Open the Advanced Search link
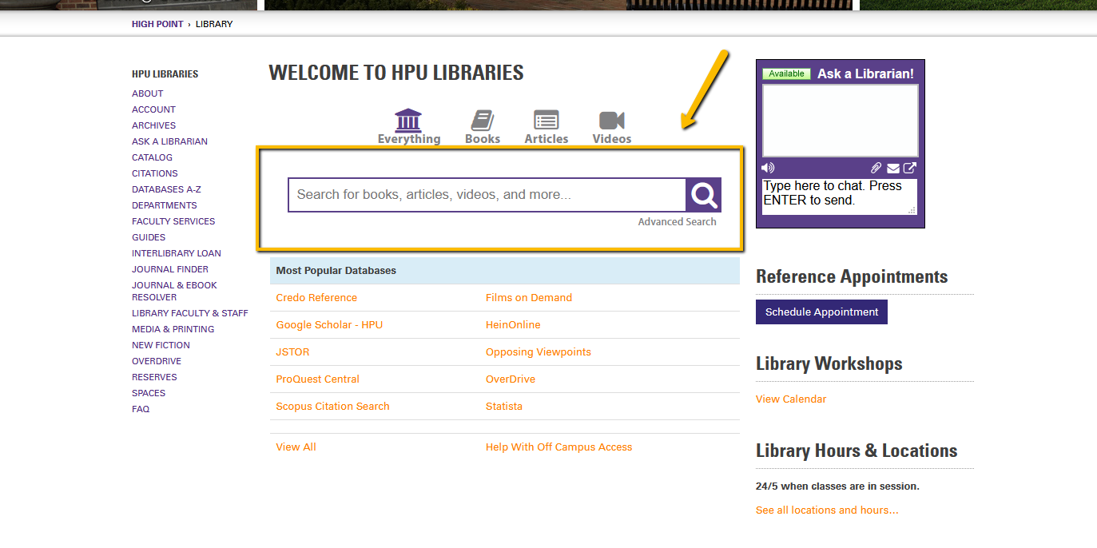 coord(677,222)
